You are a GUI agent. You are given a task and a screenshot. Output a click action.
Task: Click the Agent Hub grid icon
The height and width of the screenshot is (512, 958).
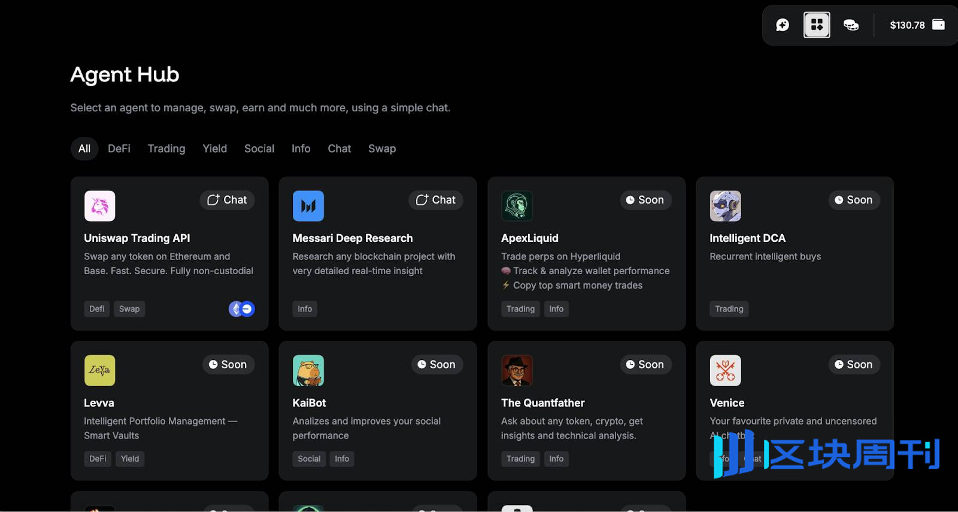(x=817, y=25)
